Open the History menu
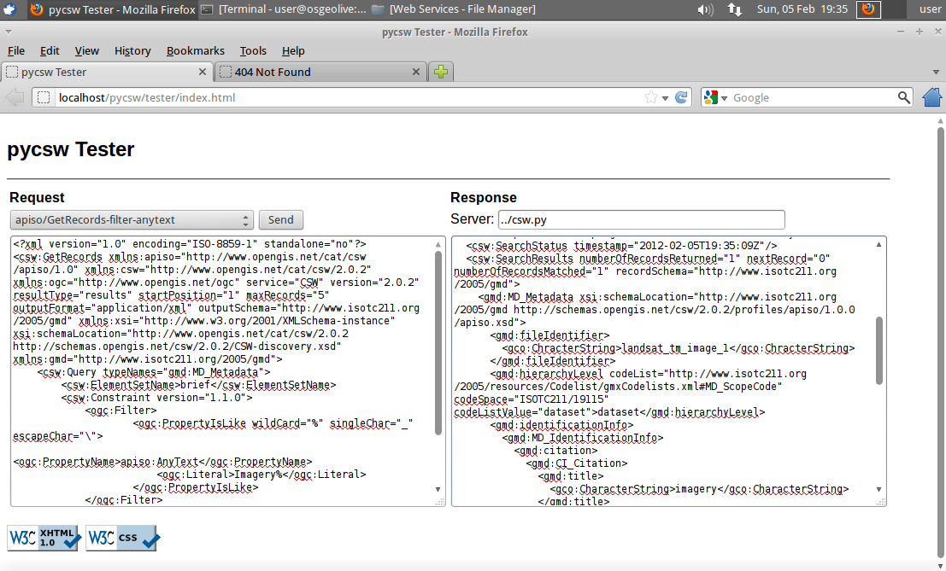The image size is (946, 571). point(132,50)
